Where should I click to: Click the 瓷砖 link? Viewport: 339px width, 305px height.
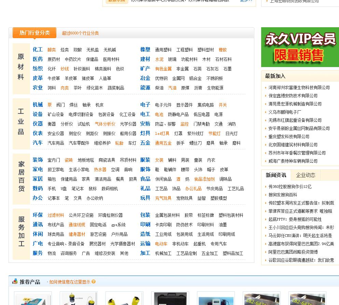tap(69, 160)
